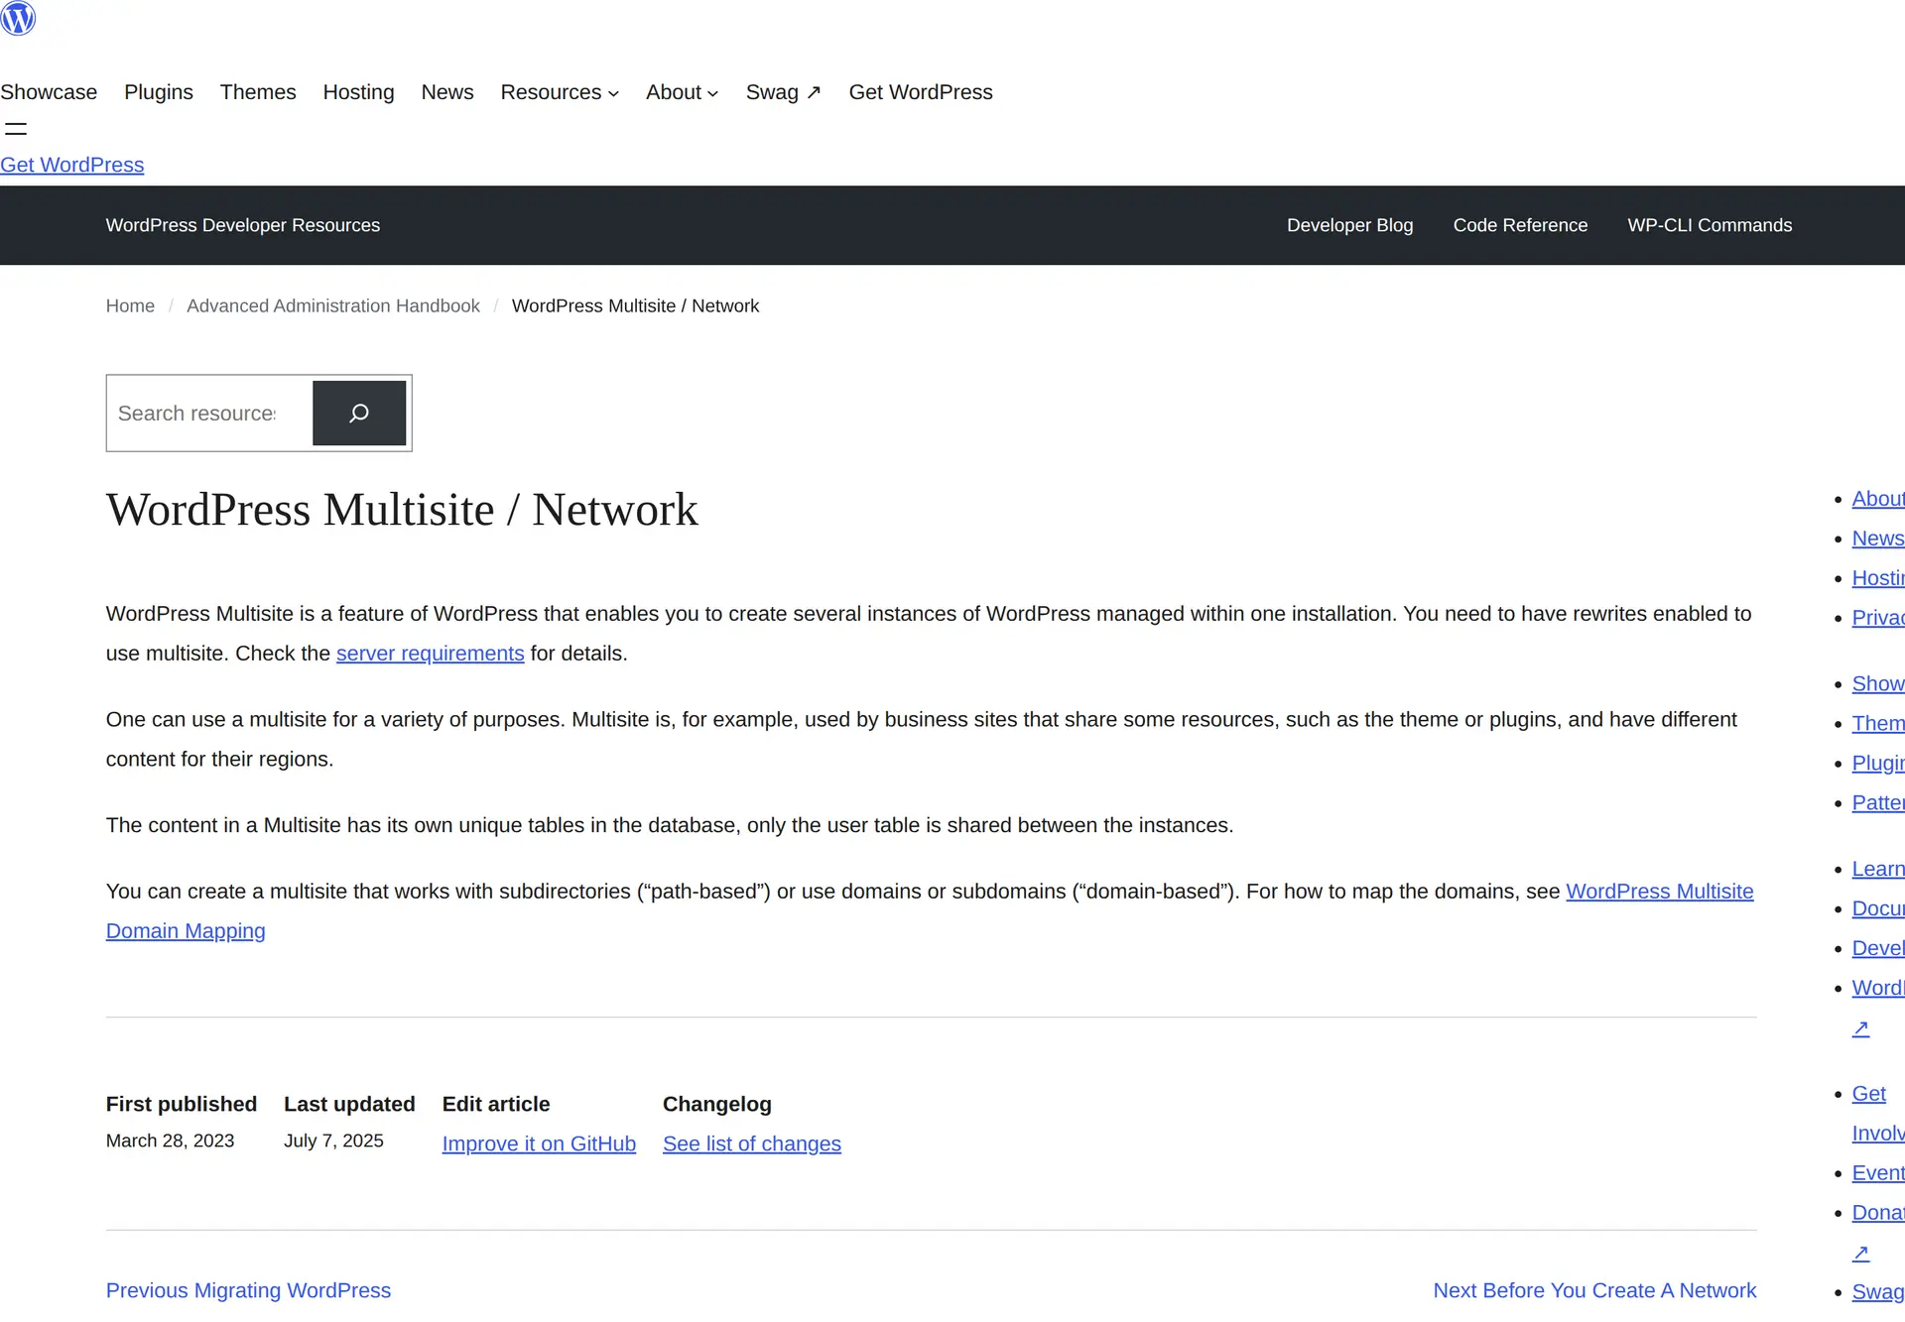Click the current breadcrumb WordPress Multisite / Network
This screenshot has height=1322, width=1905.
pyautogui.click(x=635, y=305)
